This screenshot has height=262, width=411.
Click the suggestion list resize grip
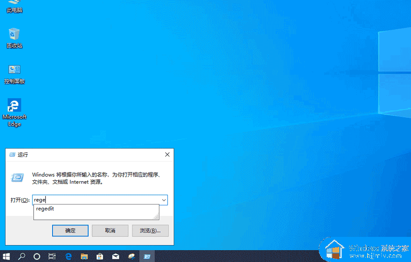point(156,217)
